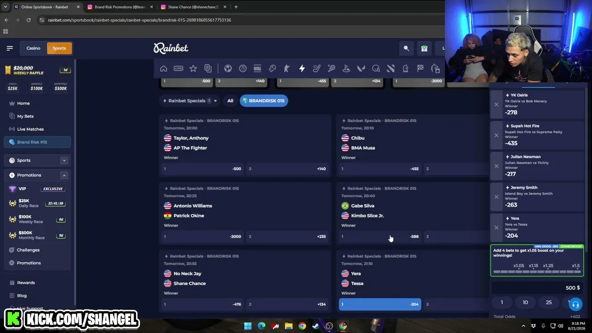Show hidden system tray icons
The height and width of the screenshot is (333, 592).
pos(524,326)
